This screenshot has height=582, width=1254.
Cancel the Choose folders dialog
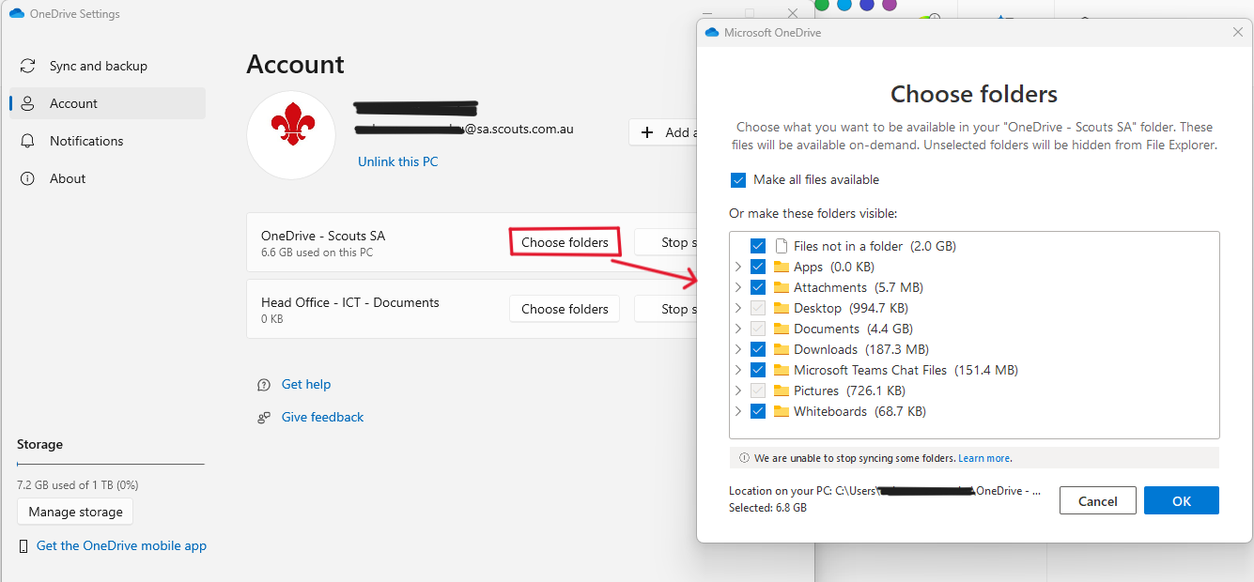pos(1097,500)
